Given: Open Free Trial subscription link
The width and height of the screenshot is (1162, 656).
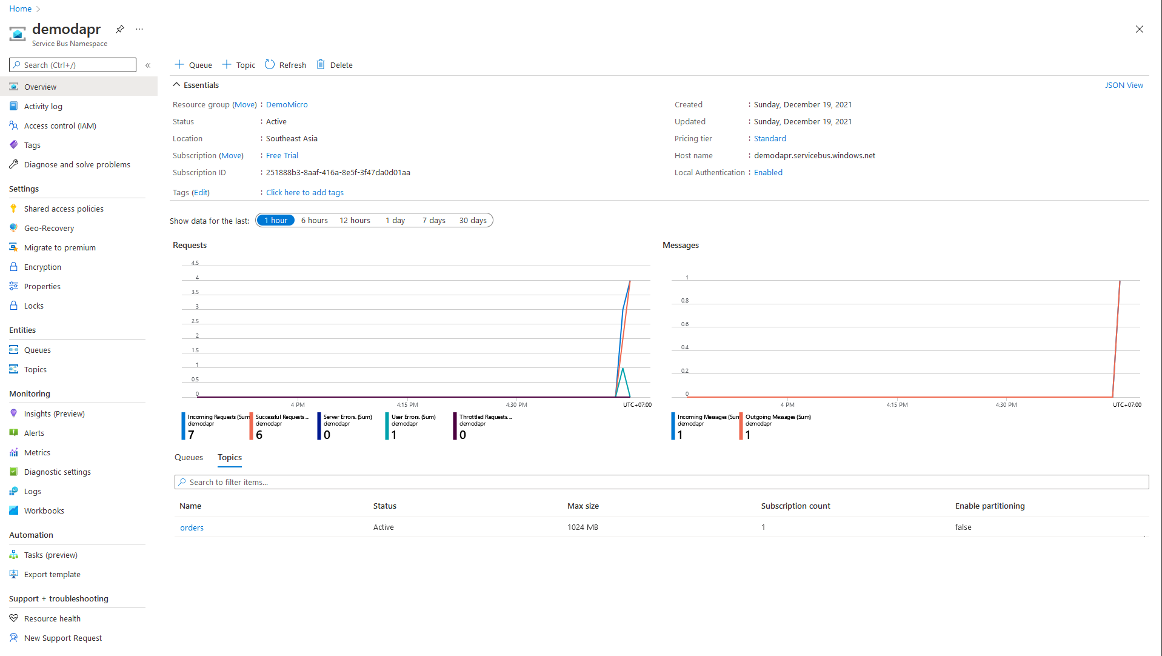Looking at the screenshot, I should [282, 155].
